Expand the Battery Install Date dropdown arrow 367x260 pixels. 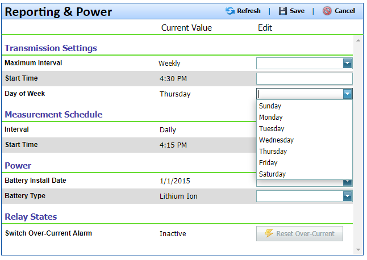tap(347, 182)
